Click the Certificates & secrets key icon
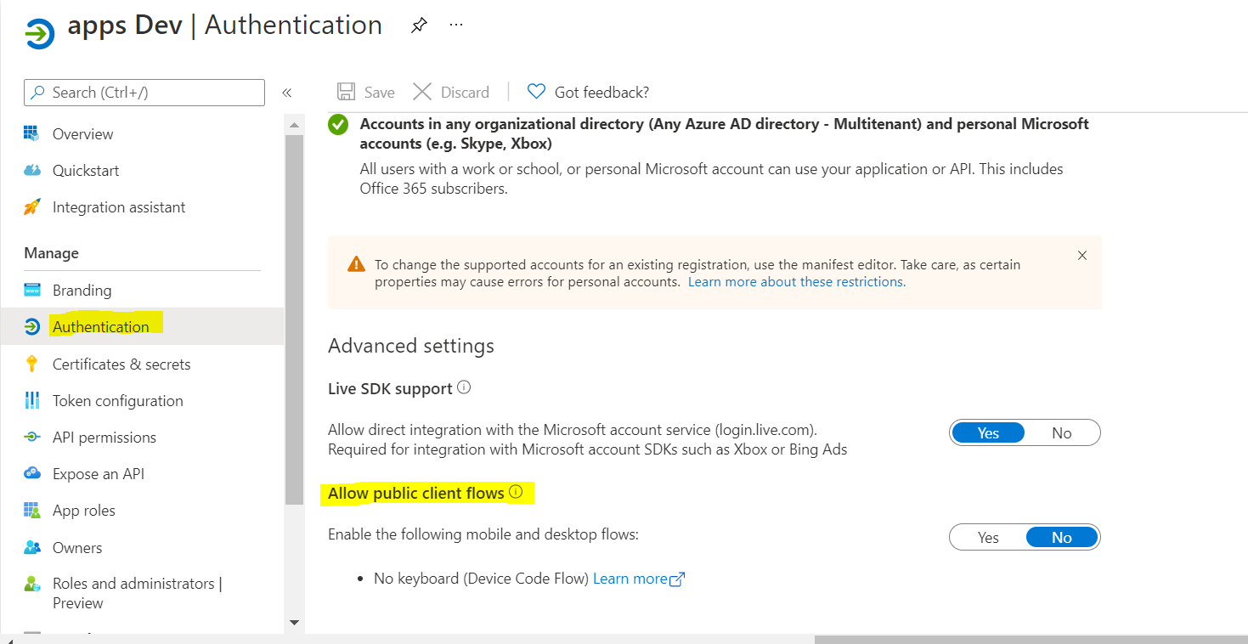 32,364
